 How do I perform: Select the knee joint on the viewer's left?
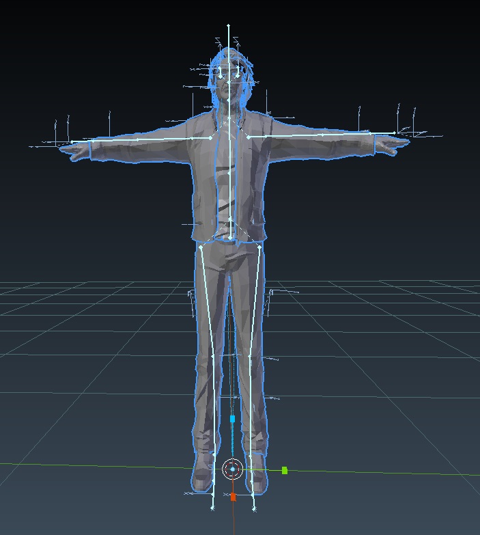(x=213, y=357)
